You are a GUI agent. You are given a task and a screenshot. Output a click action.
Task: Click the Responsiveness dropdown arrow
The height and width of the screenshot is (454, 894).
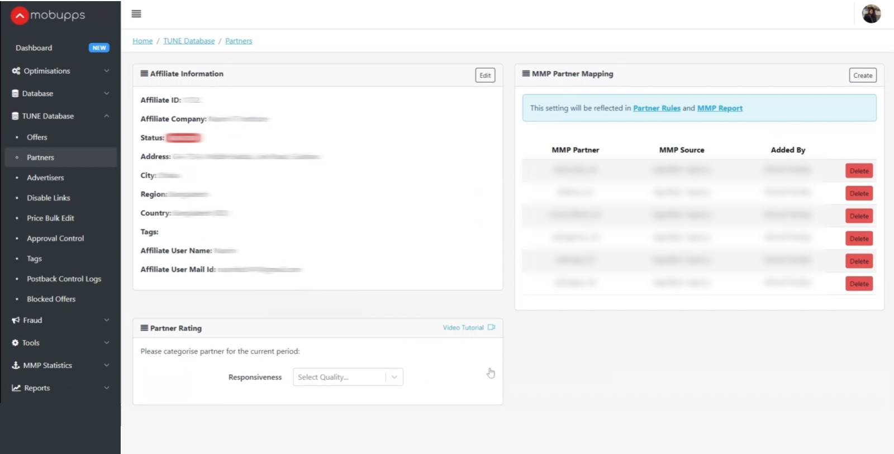394,377
